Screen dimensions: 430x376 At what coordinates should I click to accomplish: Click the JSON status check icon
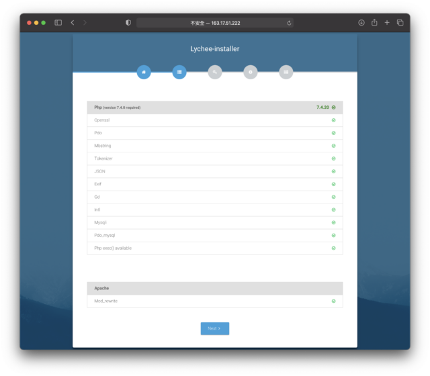333,171
